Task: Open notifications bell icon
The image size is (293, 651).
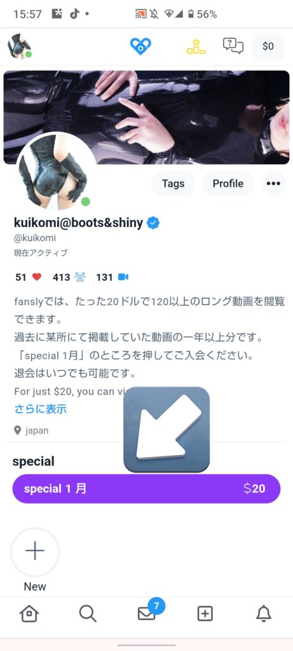Action: point(264,613)
